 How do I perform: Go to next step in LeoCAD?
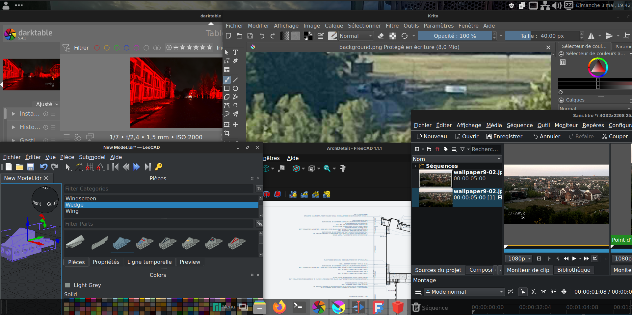coord(137,167)
